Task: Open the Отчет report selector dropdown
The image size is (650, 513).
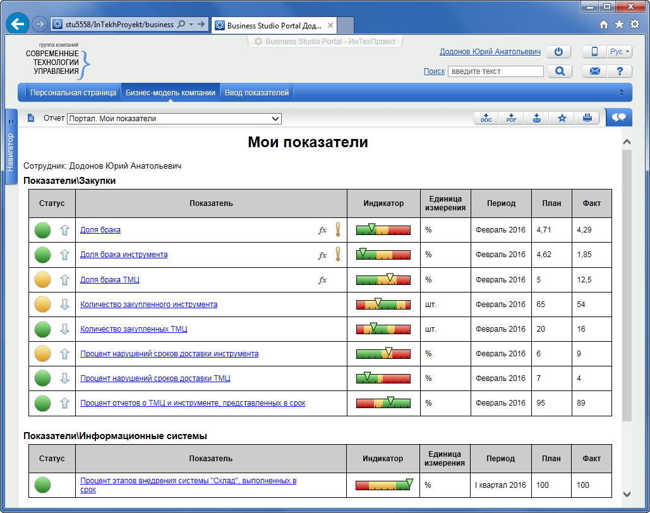Action: point(174,119)
